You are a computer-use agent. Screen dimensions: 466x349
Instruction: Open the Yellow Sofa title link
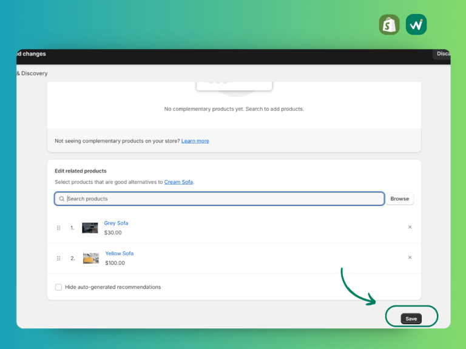coord(120,253)
